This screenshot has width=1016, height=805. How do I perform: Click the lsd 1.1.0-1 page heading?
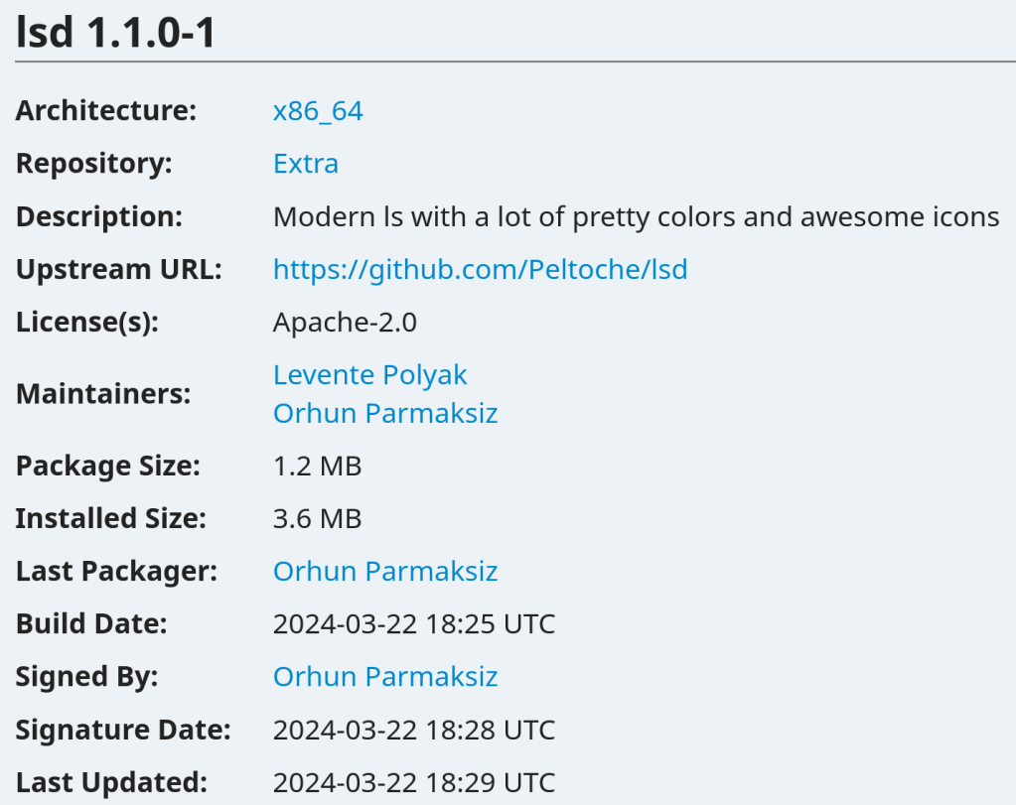coord(116,34)
